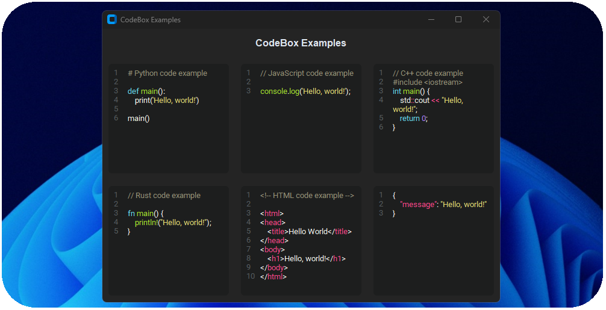Click '// Rust code example' comment

click(164, 196)
